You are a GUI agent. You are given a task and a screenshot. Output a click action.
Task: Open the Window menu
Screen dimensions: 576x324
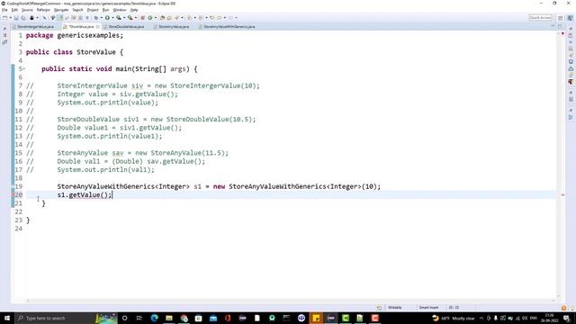[120, 10]
